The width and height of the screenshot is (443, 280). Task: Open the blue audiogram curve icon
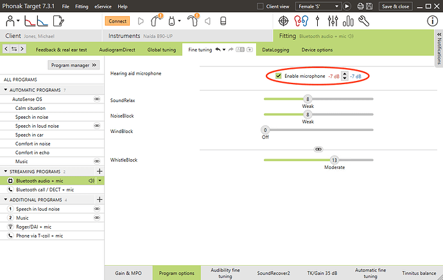click(42, 21)
